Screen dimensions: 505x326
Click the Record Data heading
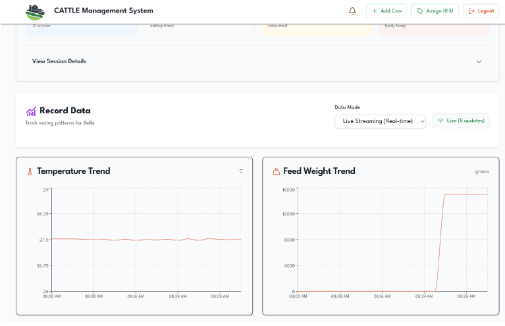click(x=65, y=111)
